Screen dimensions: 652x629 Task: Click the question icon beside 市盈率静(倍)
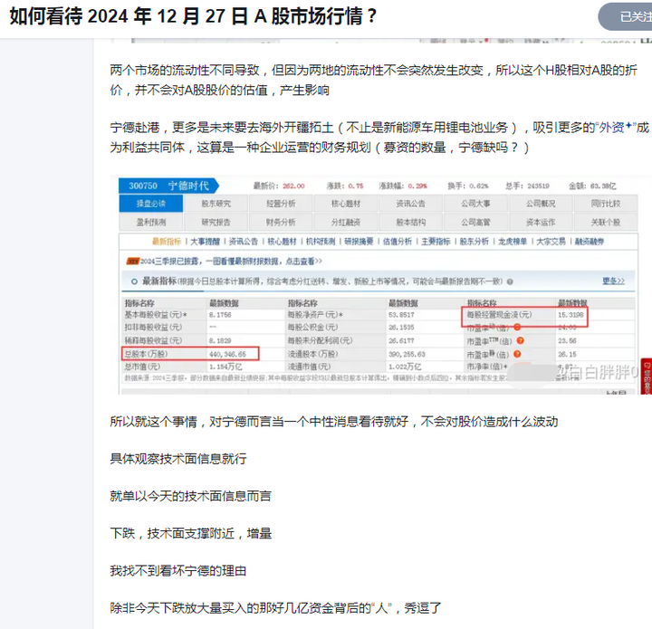point(517,354)
